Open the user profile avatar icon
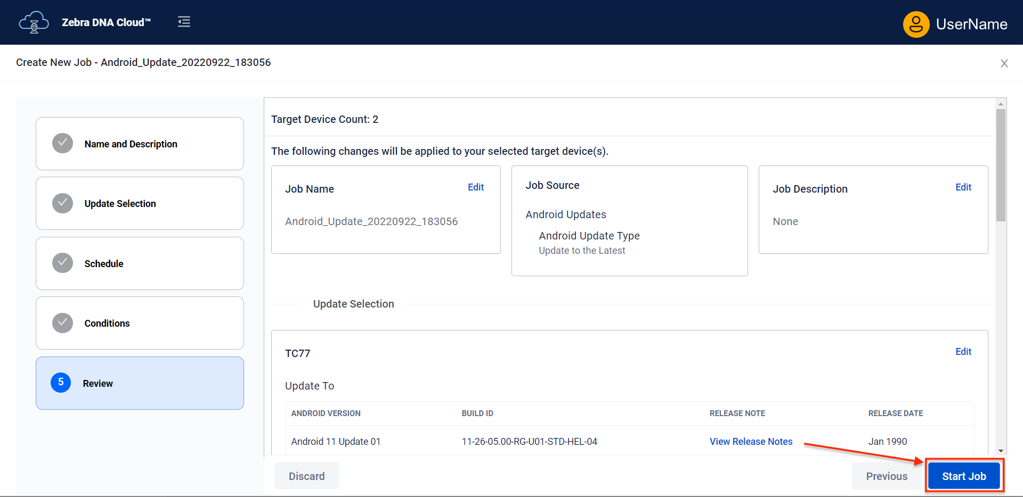The height and width of the screenshot is (497, 1023). [916, 24]
